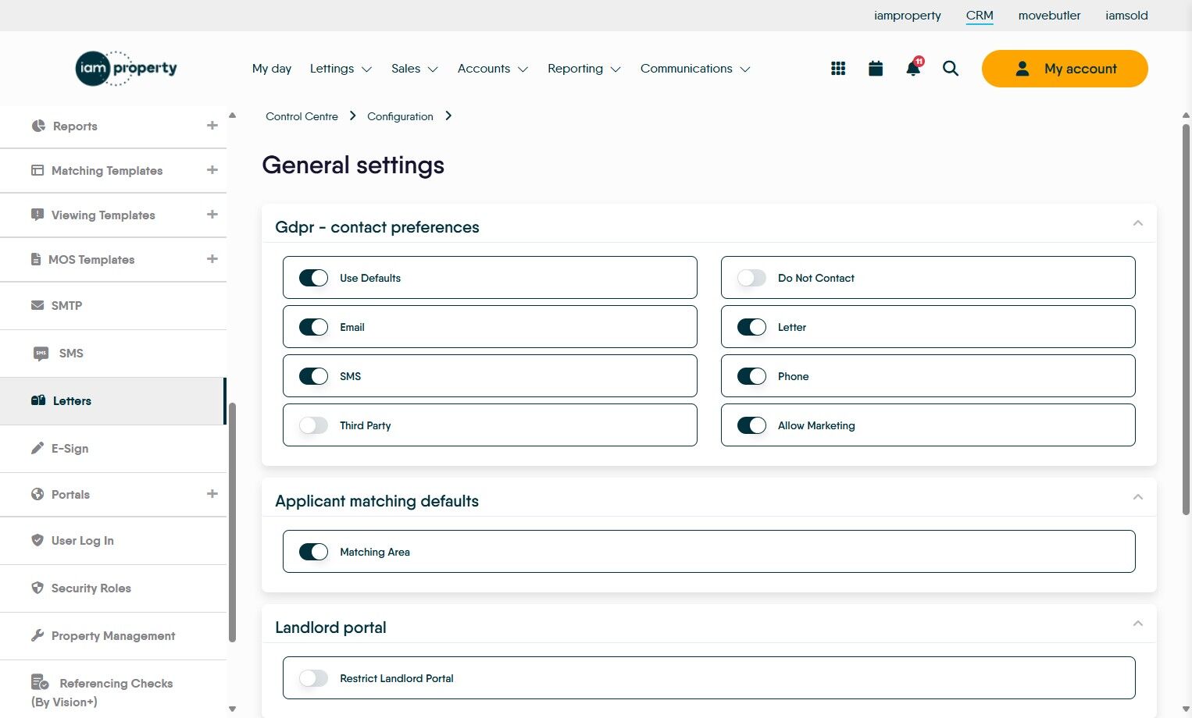Switch to the movebutler tab
The width and height of the screenshot is (1192, 718).
tap(1048, 15)
